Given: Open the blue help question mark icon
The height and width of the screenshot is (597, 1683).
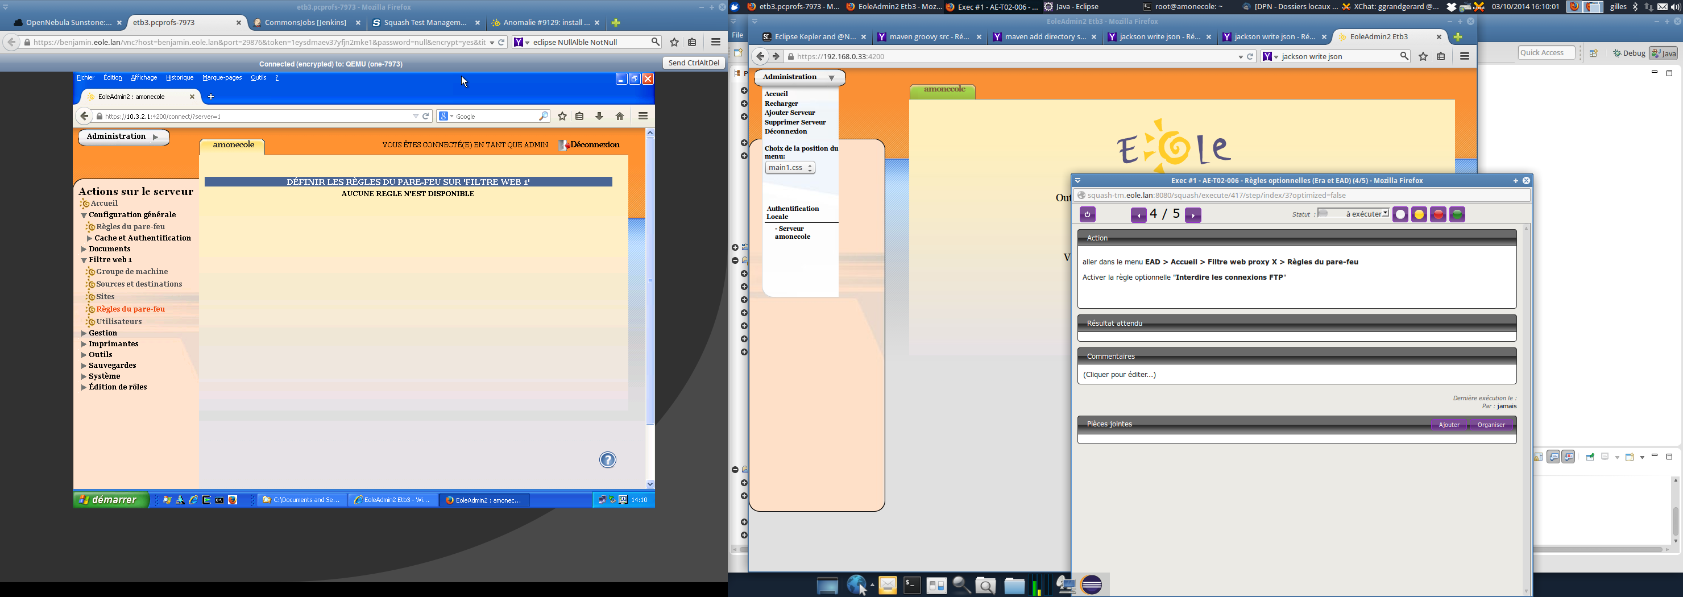Looking at the screenshot, I should pos(608,460).
